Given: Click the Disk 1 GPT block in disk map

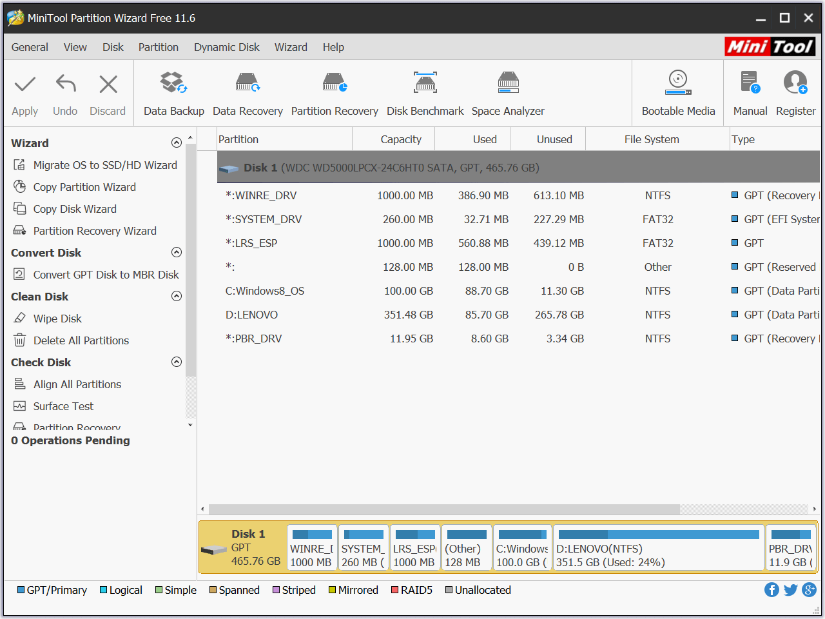Looking at the screenshot, I should point(242,547).
